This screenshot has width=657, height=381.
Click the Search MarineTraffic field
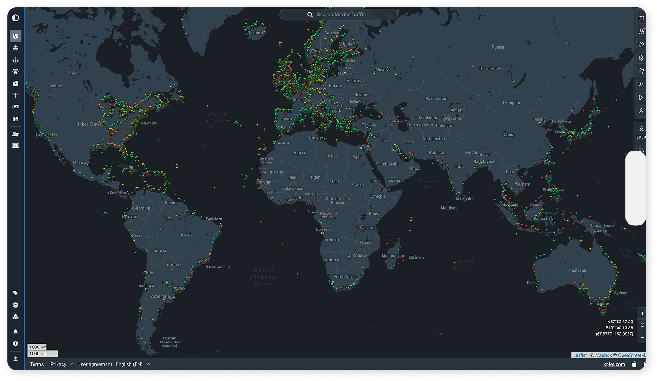point(339,14)
